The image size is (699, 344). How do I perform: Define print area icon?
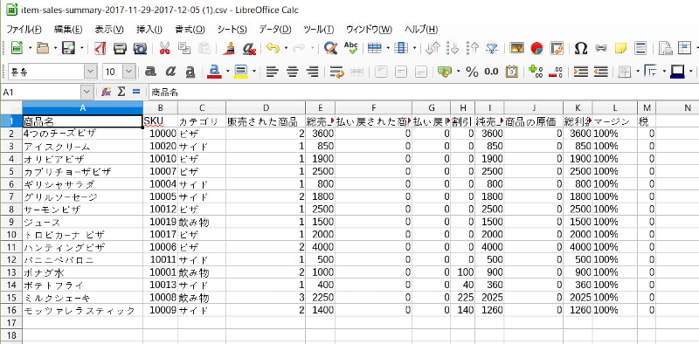point(665,48)
